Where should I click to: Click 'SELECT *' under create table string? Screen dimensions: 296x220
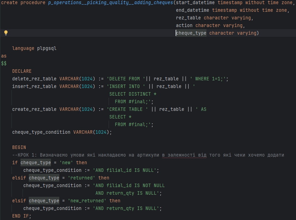pyautogui.click(x=120, y=117)
